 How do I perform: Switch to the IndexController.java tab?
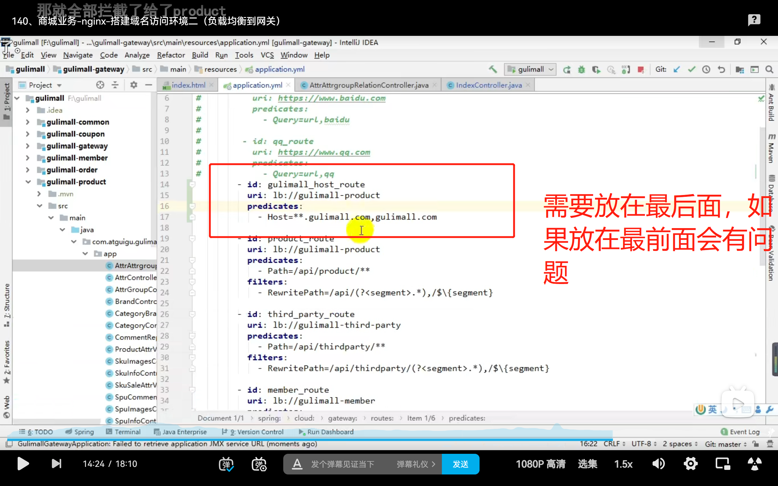(x=488, y=85)
